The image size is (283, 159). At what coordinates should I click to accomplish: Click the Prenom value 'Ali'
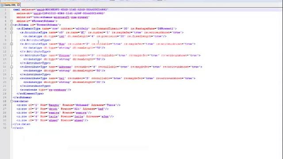[x=76, y=109]
